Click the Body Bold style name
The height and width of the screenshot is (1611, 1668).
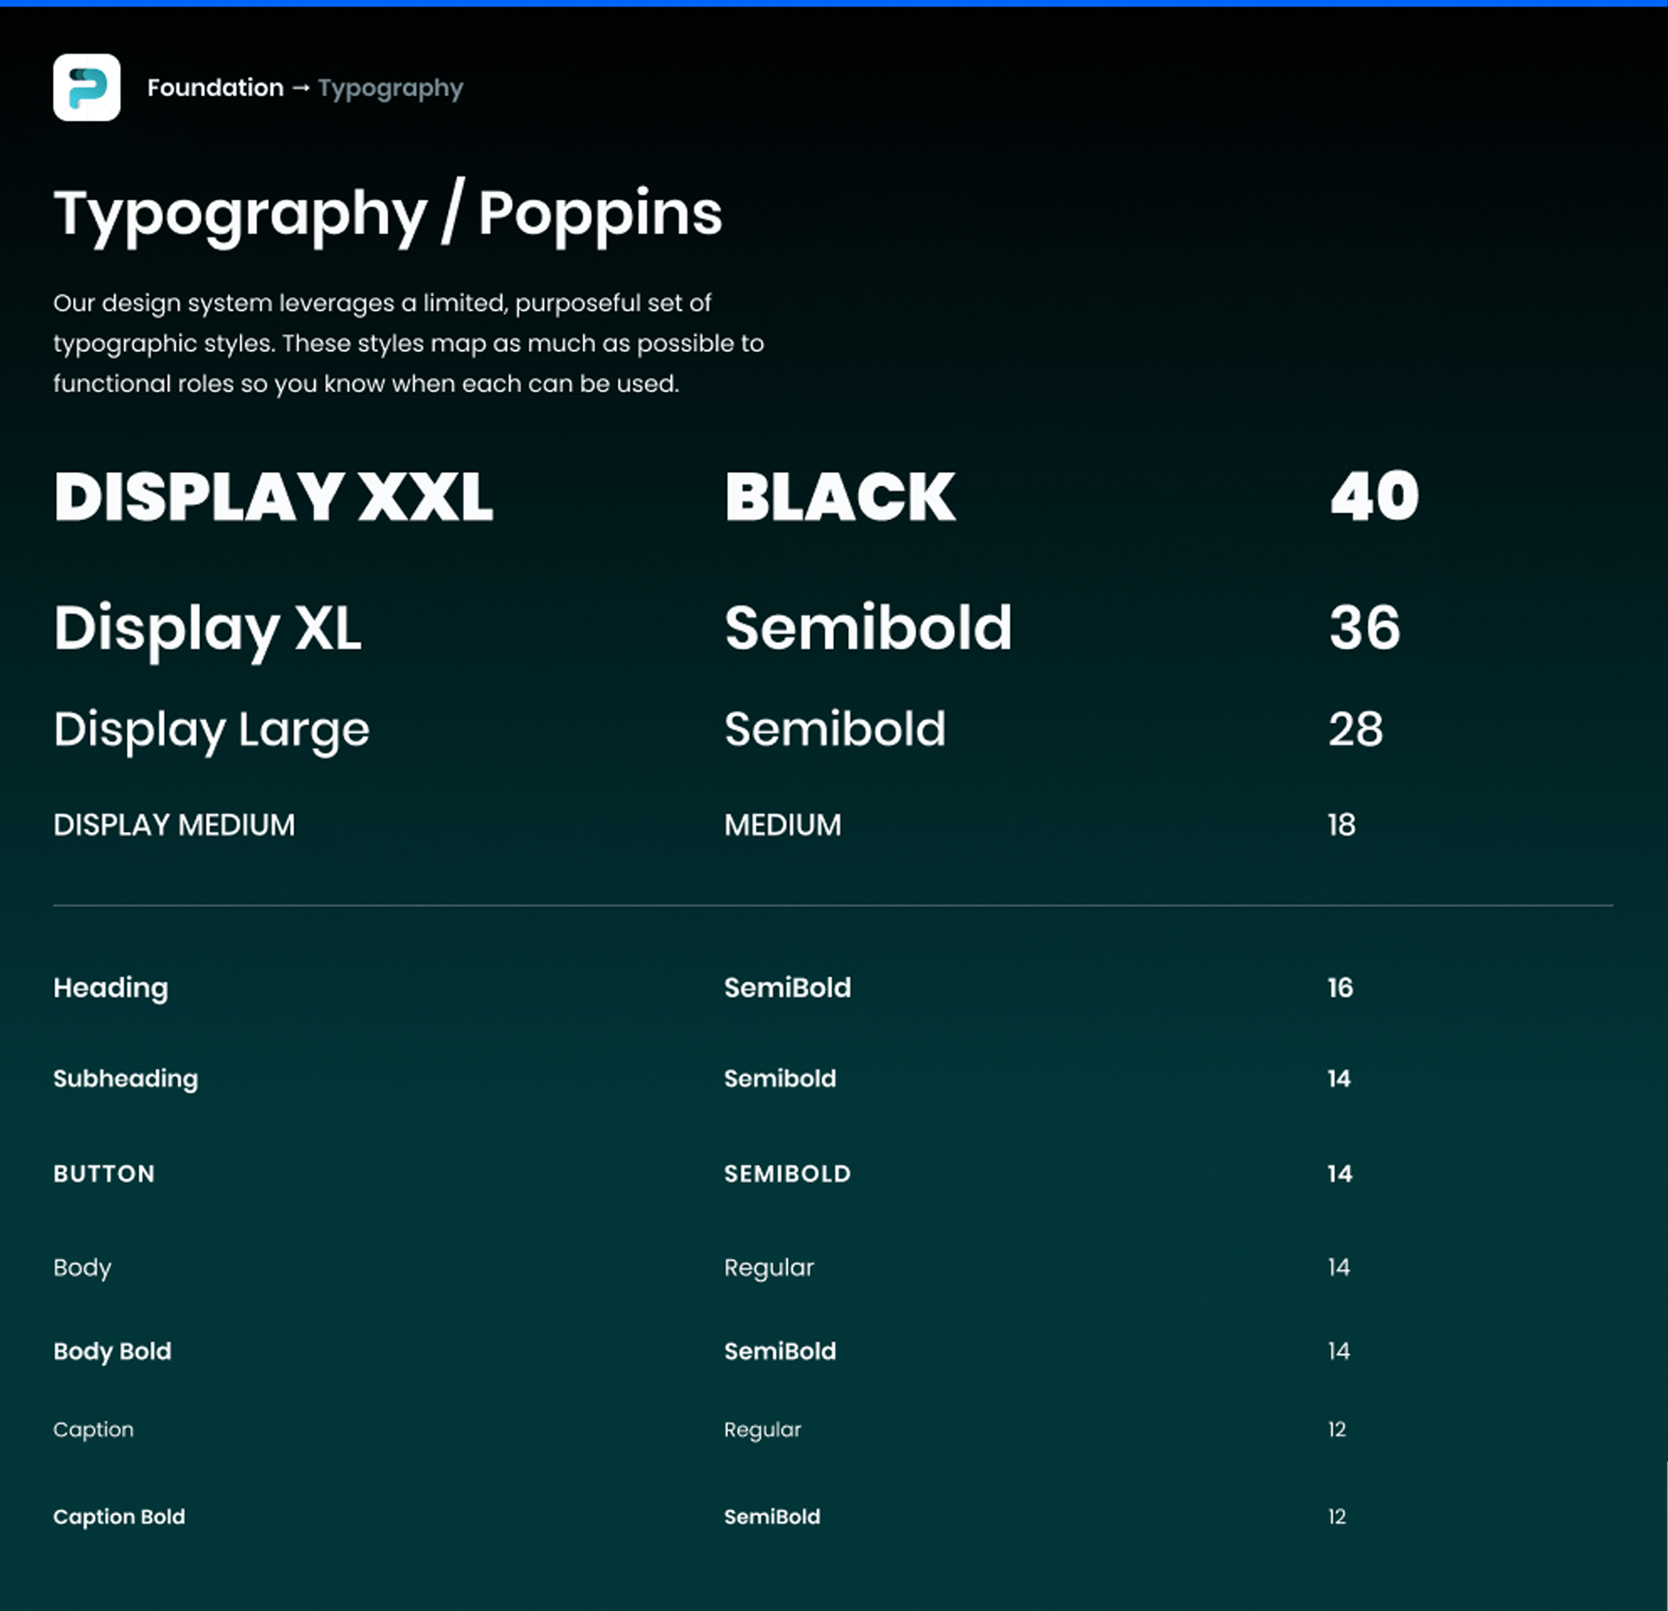pos(111,1352)
